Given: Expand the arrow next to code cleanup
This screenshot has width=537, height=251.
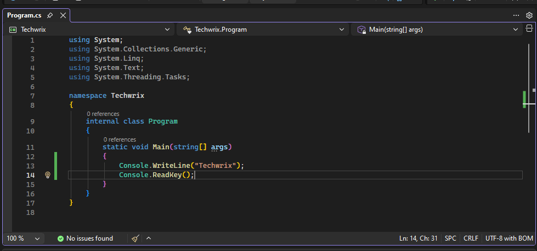Looking at the screenshot, I should pos(149,238).
